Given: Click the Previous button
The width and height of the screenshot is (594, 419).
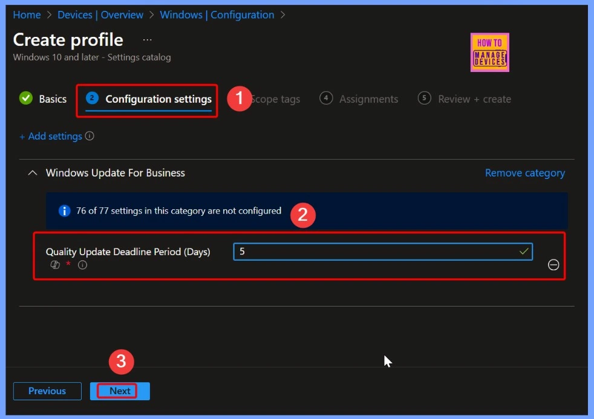Looking at the screenshot, I should tap(47, 391).
